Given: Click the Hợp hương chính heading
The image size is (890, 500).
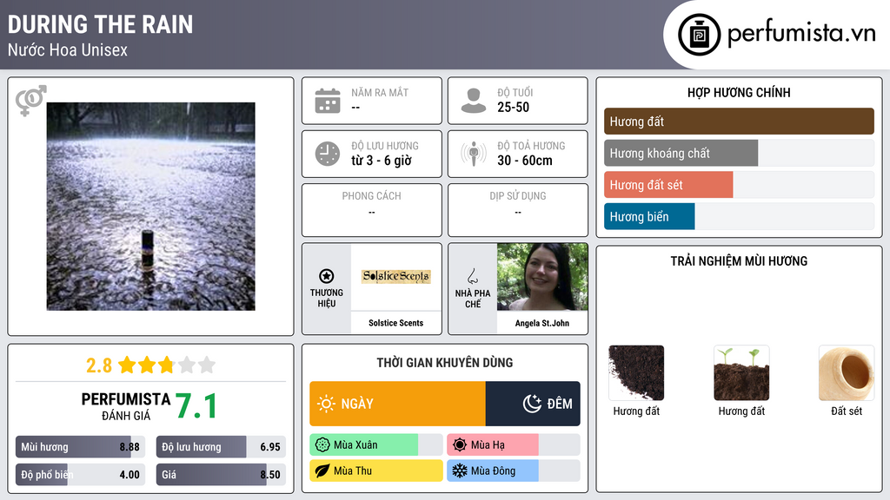Looking at the screenshot, I should pyautogui.click(x=739, y=92).
